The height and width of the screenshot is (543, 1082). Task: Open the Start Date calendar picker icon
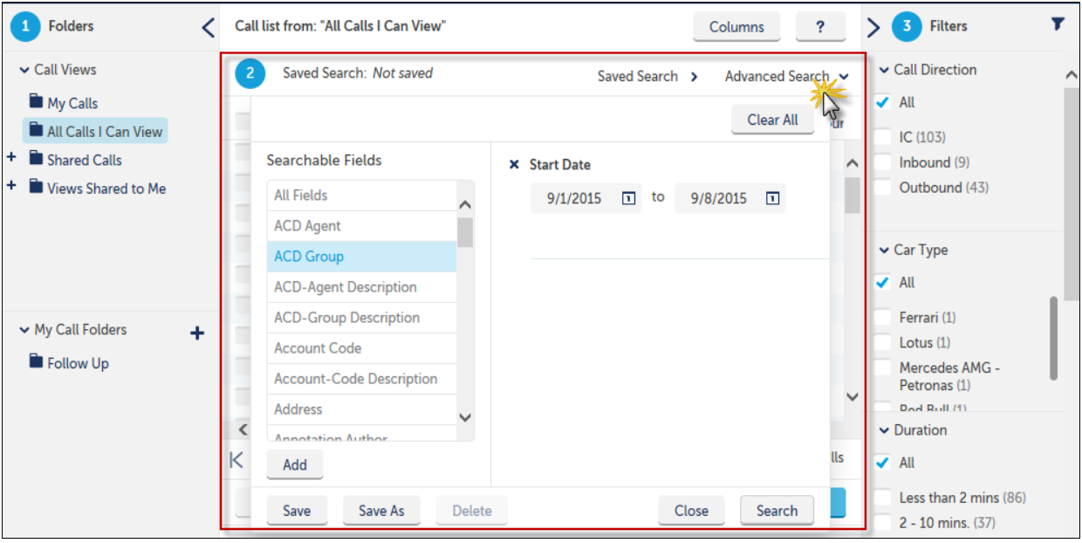pos(628,198)
